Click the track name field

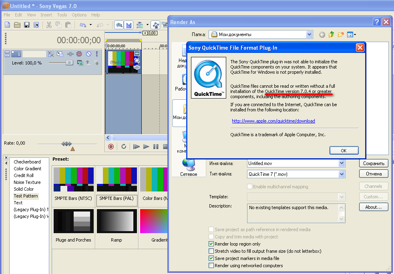coord(34,54)
